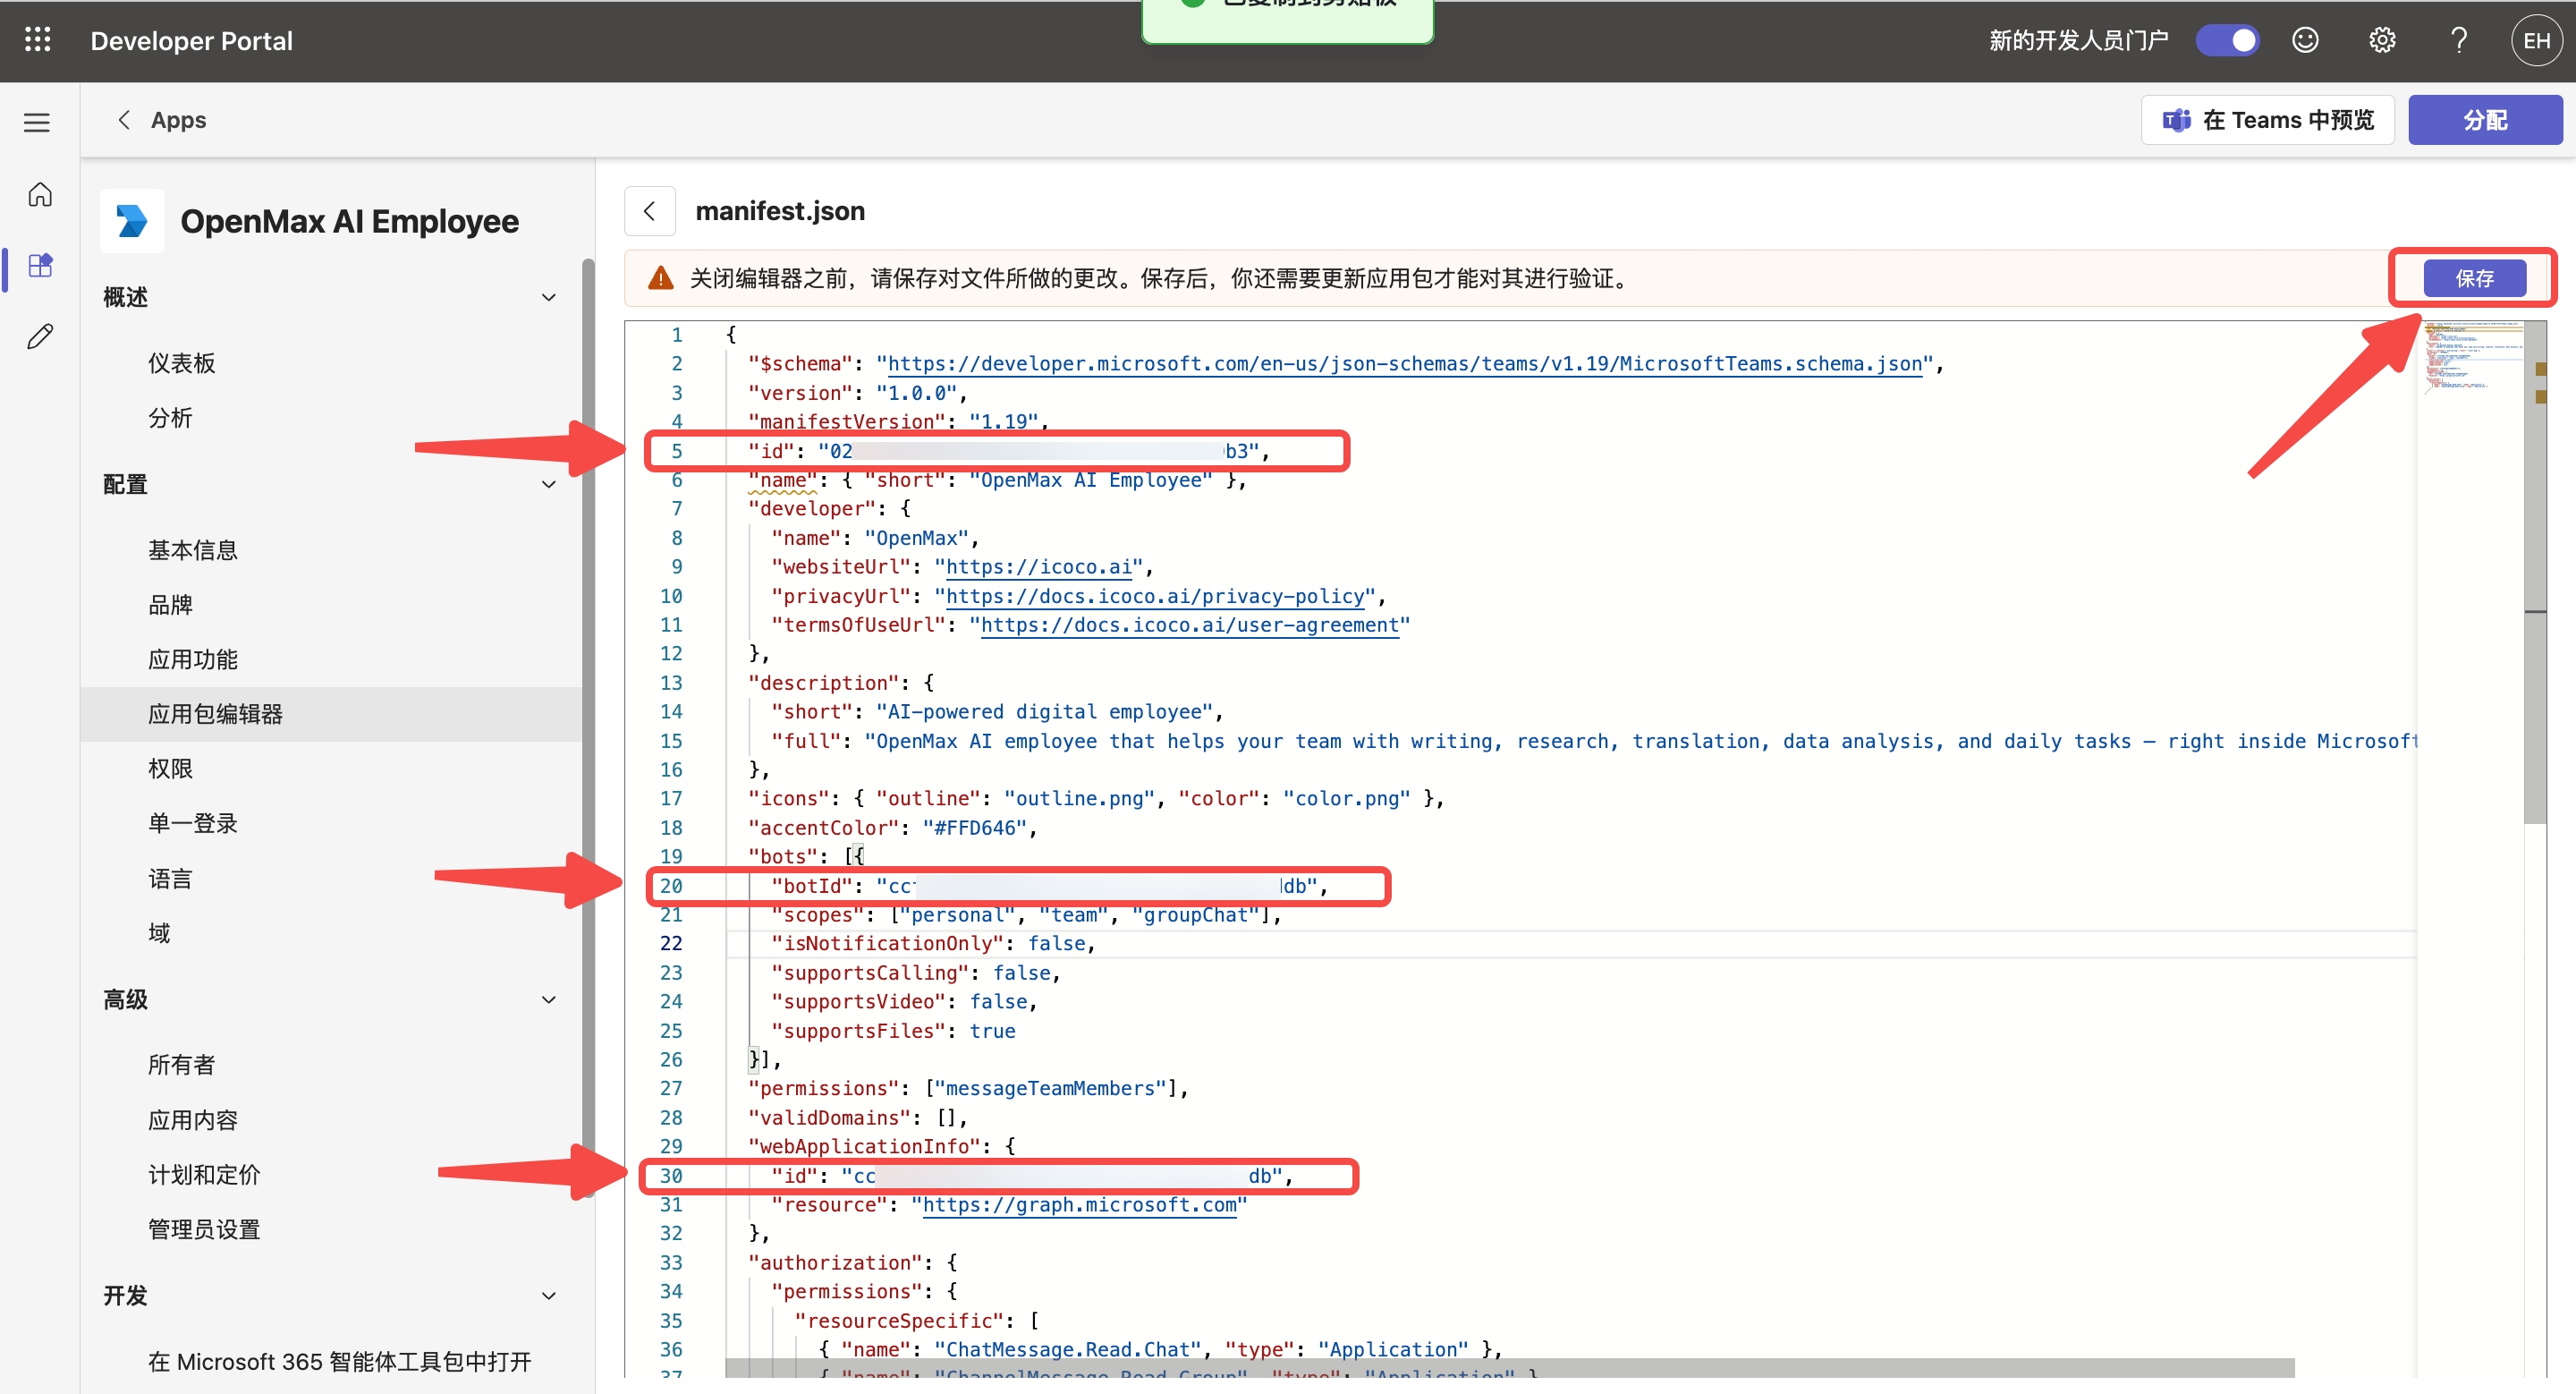Image resolution: width=2576 pixels, height=1394 pixels.
Task: Open the help question mark icon
Action: (x=2459, y=40)
